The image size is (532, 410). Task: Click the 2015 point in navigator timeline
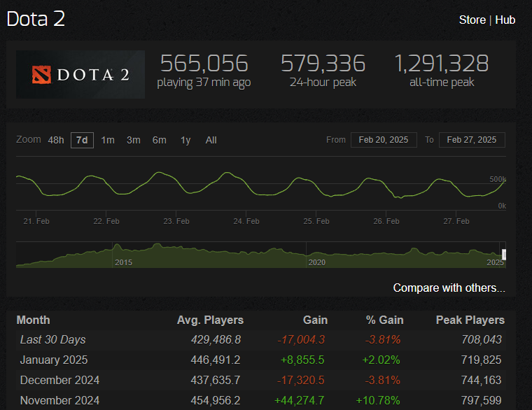[123, 262]
